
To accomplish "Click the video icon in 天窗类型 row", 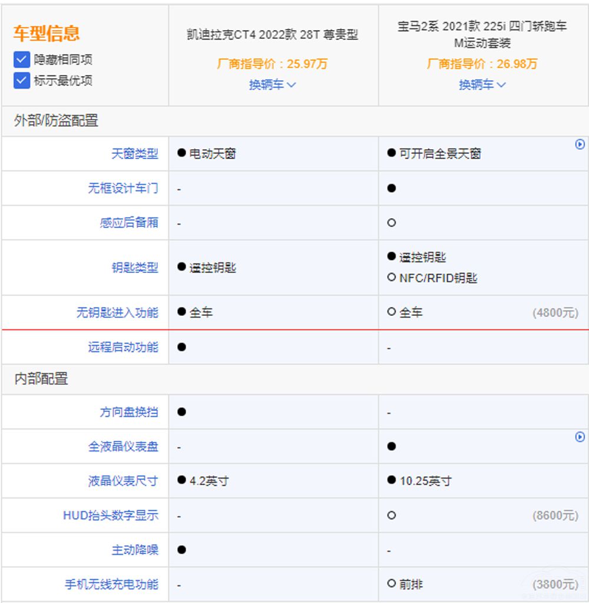I will (x=580, y=144).
